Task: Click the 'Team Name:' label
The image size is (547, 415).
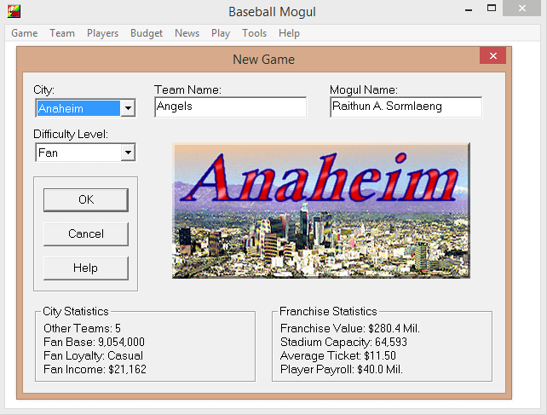Action: [187, 90]
